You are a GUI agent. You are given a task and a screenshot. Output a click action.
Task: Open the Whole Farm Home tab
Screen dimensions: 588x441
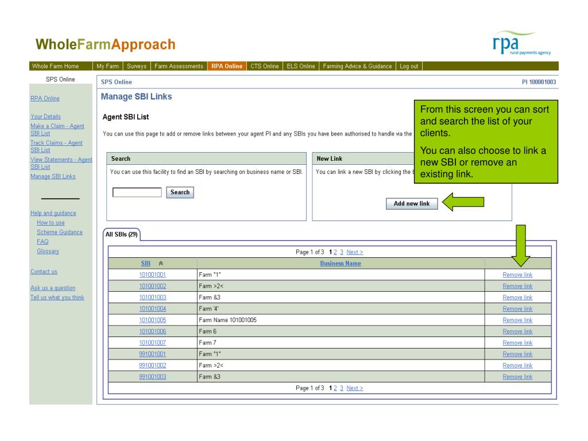(x=56, y=66)
